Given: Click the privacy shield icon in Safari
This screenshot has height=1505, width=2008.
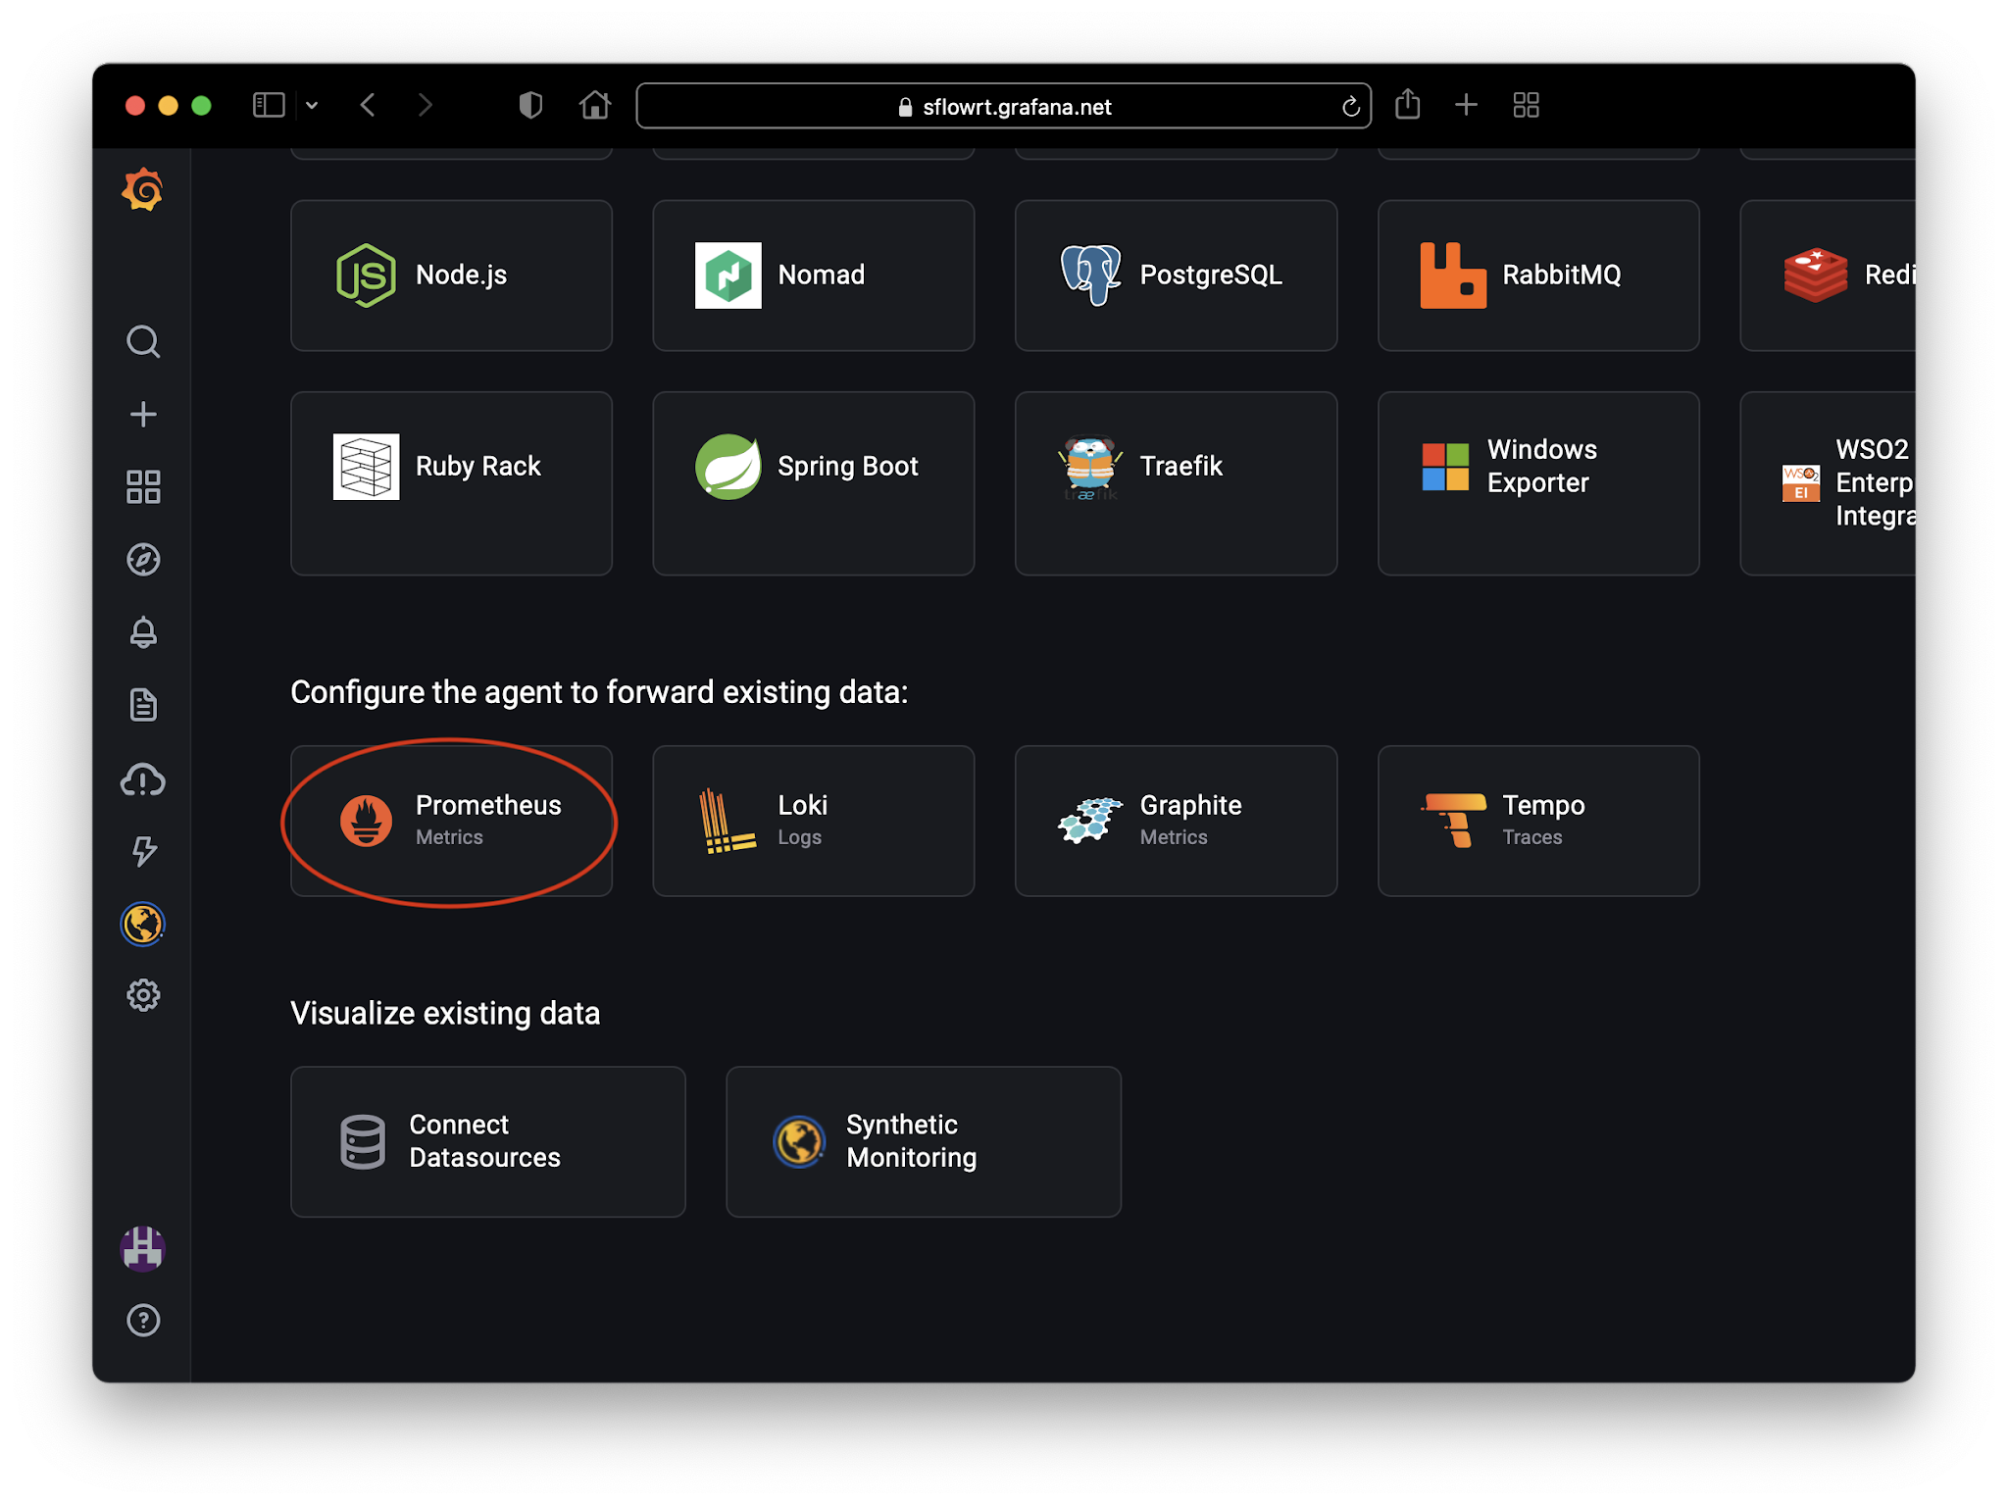Looking at the screenshot, I should click(x=530, y=105).
